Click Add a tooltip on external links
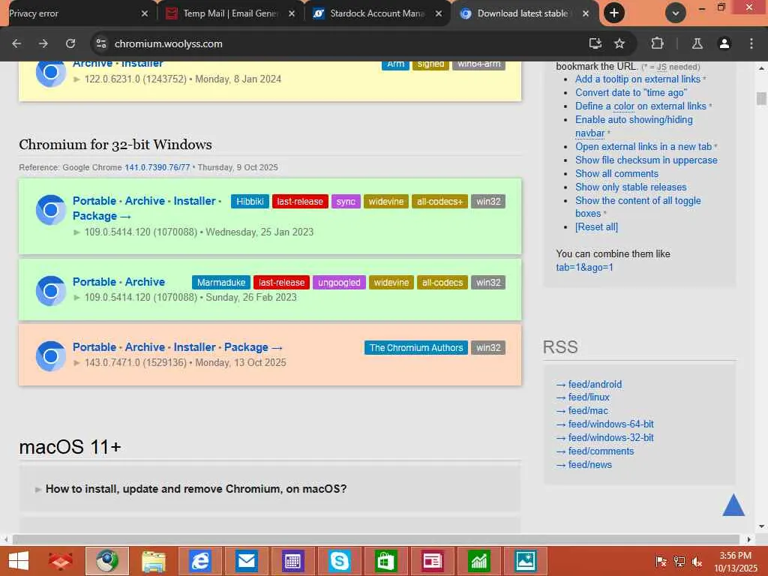Image resolution: width=768 pixels, height=576 pixels. 637,79
